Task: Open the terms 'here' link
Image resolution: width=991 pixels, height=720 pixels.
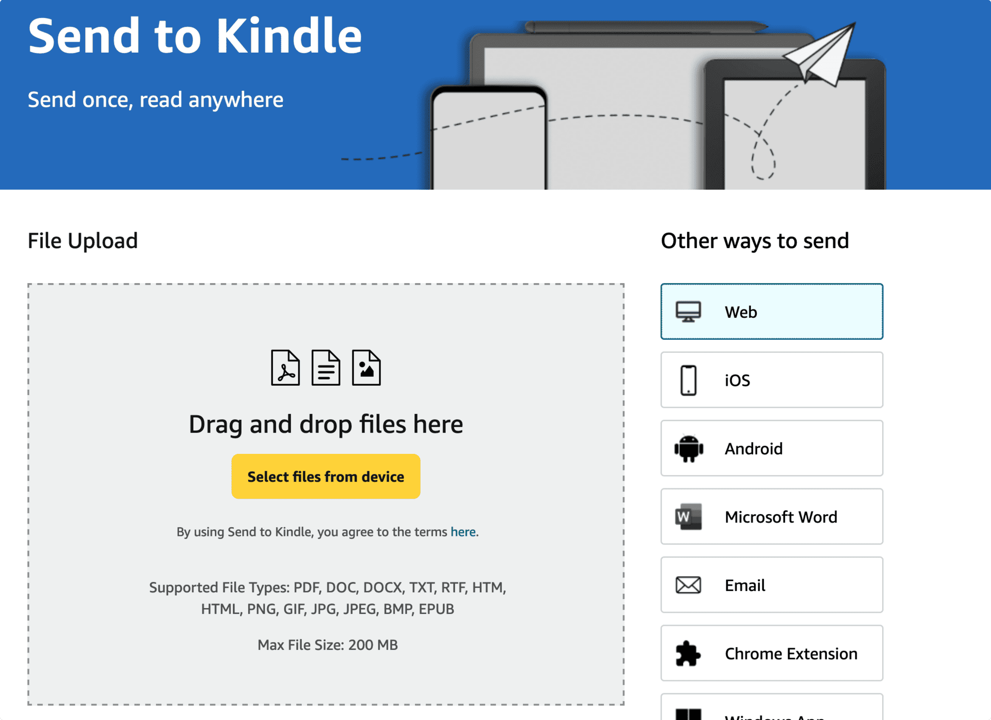Action: coord(463,532)
